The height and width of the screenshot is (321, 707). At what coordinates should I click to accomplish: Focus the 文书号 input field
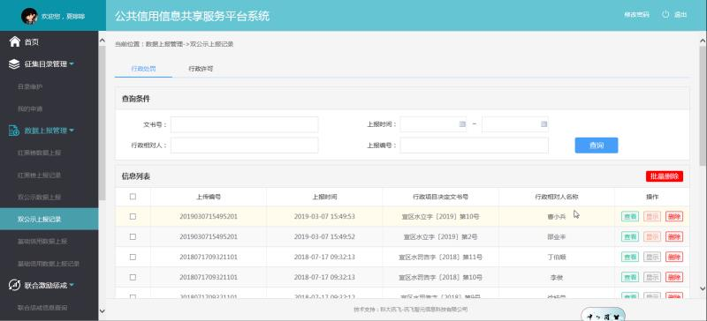click(x=245, y=124)
